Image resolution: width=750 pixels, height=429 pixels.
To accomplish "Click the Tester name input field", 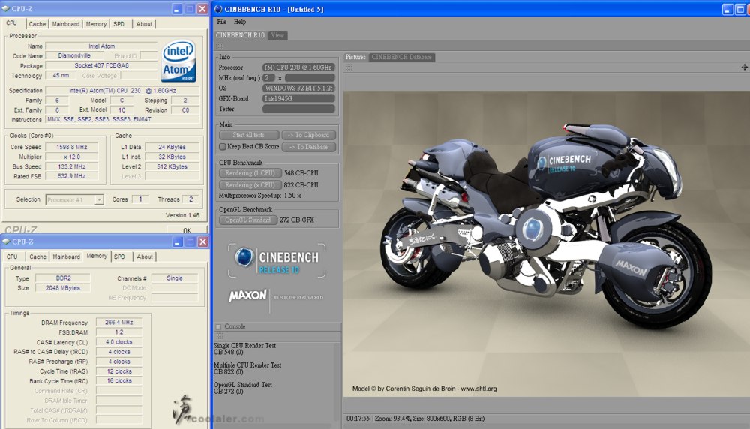I will [298, 109].
